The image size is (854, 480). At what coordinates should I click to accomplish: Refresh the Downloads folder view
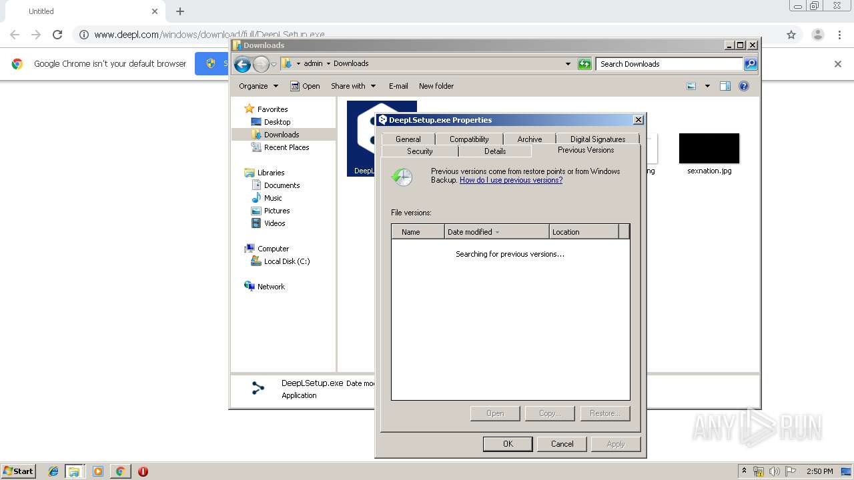[584, 64]
